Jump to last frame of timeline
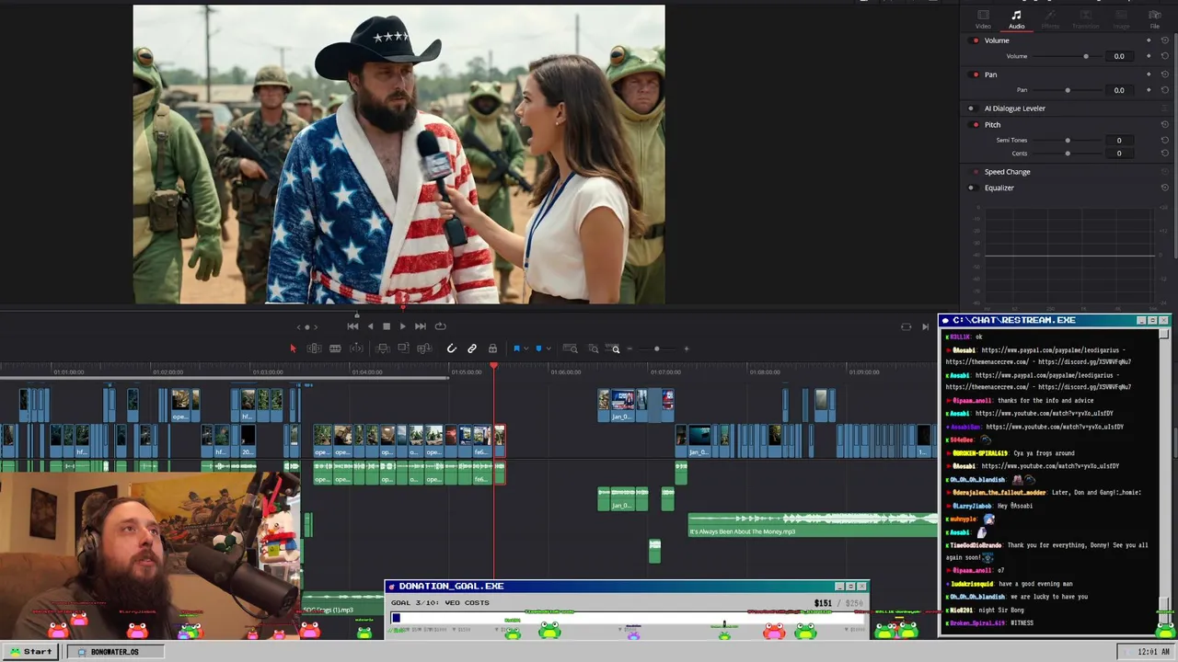Viewport: 1178px width, 662px height. (420, 326)
